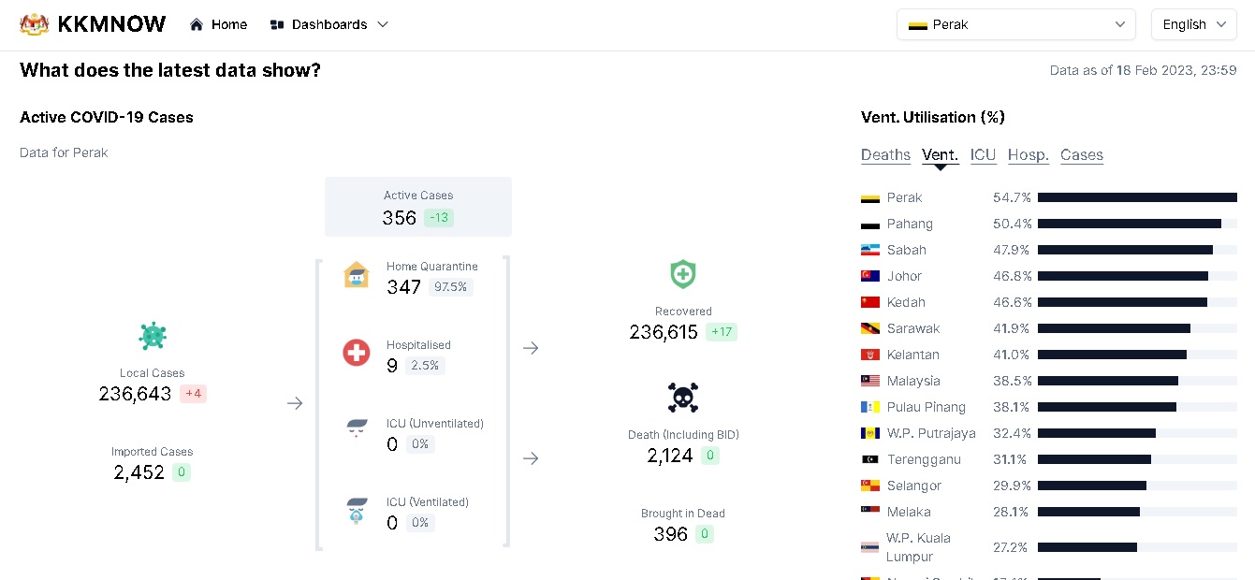This screenshot has width=1255, height=580.
Task: Switch to the Deaths tab
Action: [x=885, y=155]
